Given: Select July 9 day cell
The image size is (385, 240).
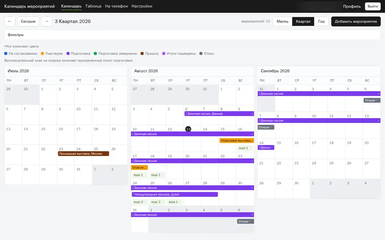Looking at the screenshot, I should coord(65,115).
